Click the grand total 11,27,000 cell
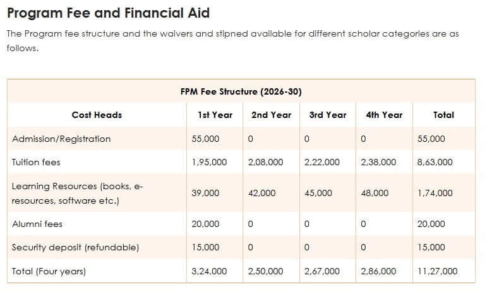Screen dimensions: 504x297 click(x=437, y=271)
